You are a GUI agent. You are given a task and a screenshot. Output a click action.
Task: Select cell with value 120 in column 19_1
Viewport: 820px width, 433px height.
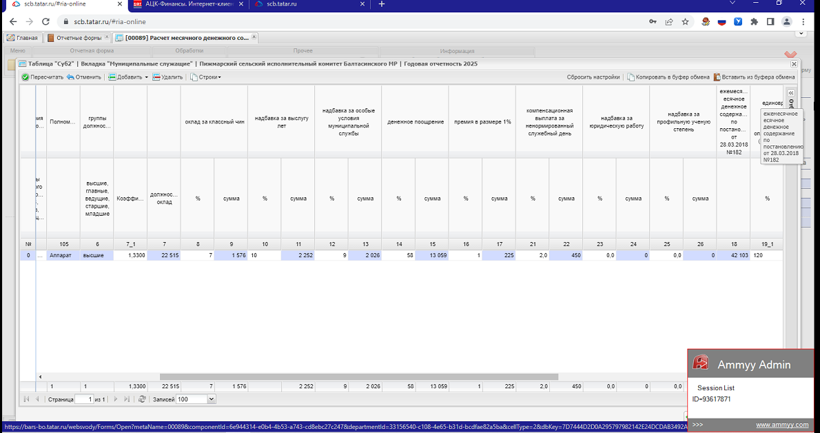pyautogui.click(x=767, y=256)
